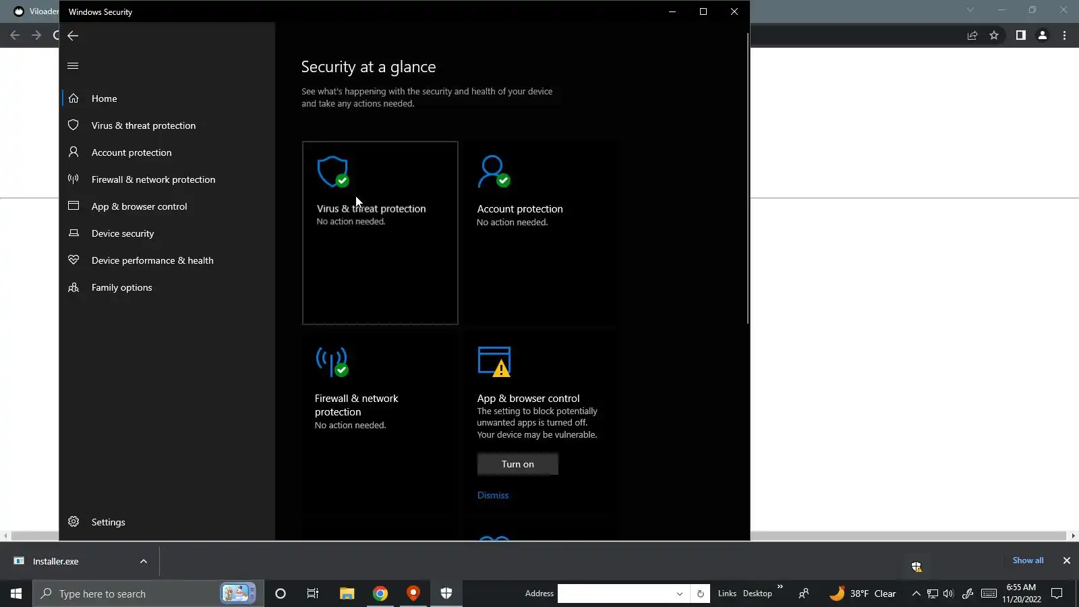
Task: Open Firewall & network protection in sidebar
Action: click(169, 179)
